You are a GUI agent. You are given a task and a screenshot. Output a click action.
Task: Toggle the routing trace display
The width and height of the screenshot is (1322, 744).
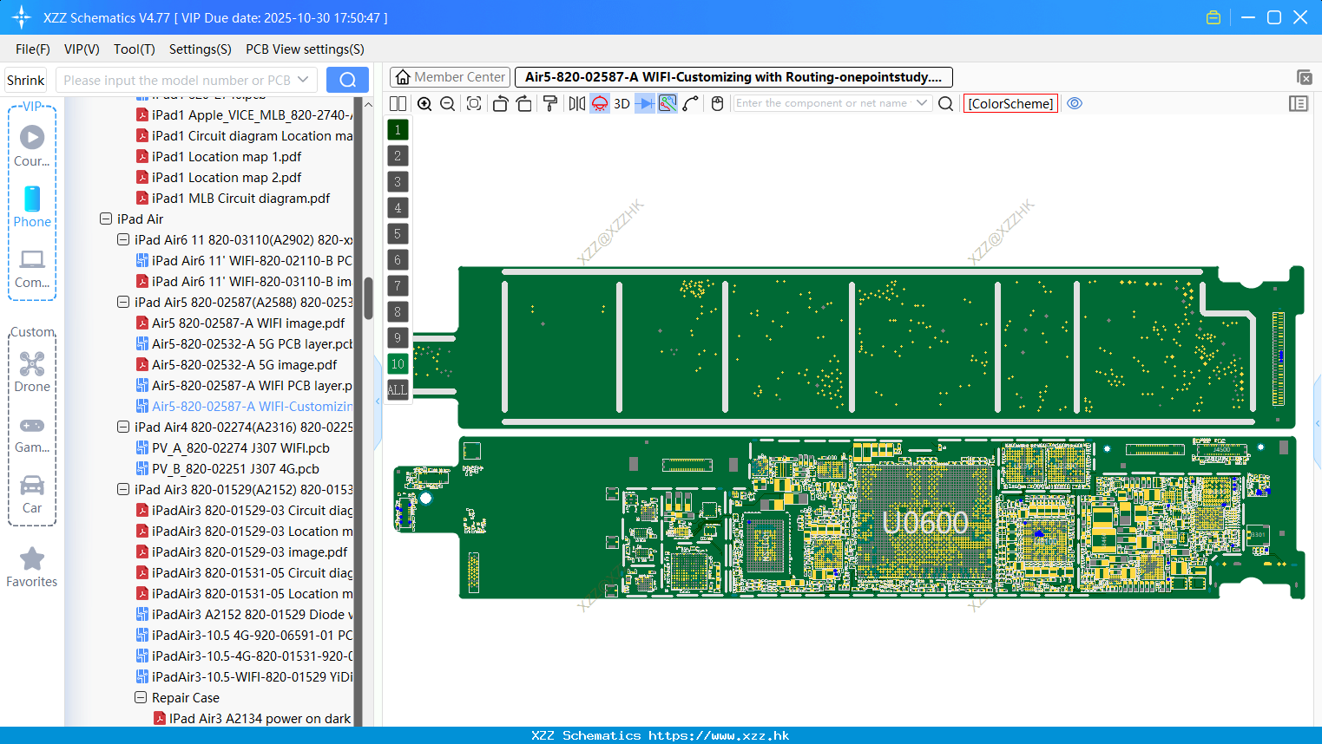point(668,103)
